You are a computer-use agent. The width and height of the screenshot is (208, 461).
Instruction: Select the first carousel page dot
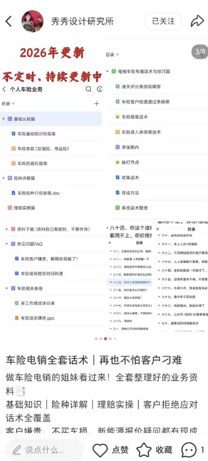point(96,339)
